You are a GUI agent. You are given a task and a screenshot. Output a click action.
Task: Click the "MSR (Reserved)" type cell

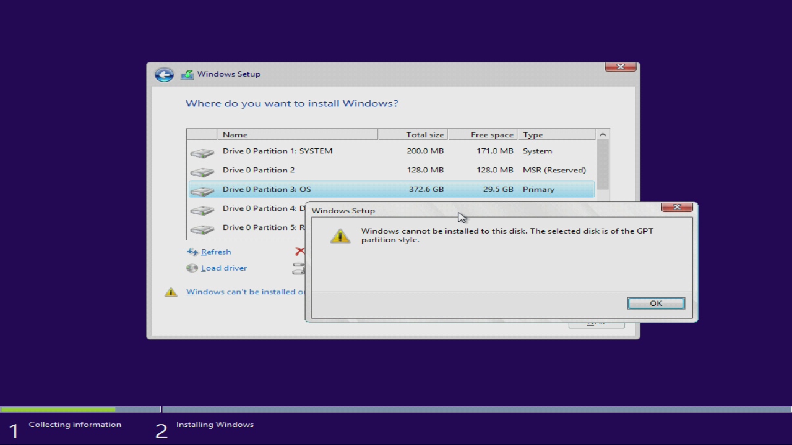(x=554, y=170)
